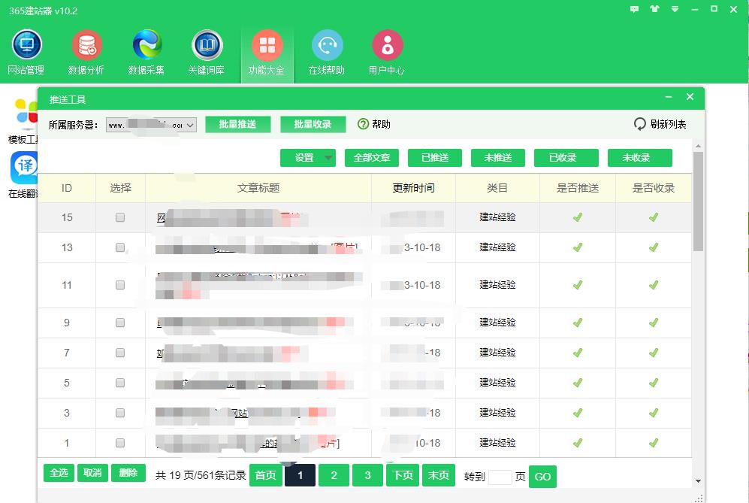This screenshot has width=749, height=503.
Task: Open the 数据分析 database icon
Action: coord(86,45)
